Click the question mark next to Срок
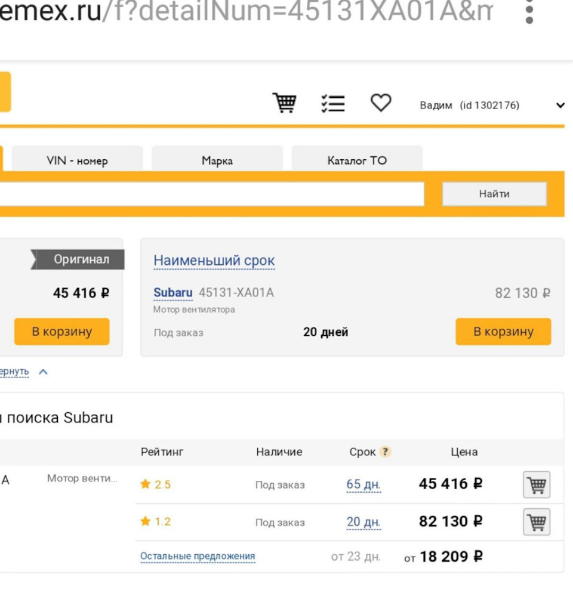 pyautogui.click(x=386, y=452)
